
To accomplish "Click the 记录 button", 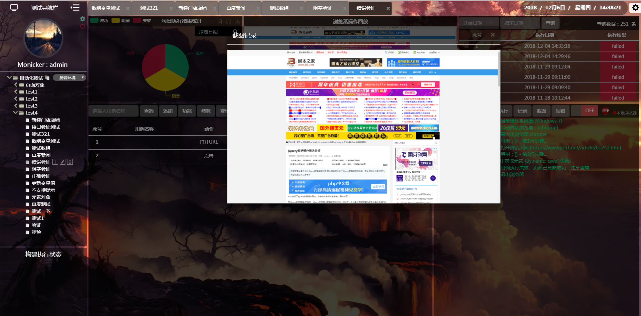I will [522, 111].
